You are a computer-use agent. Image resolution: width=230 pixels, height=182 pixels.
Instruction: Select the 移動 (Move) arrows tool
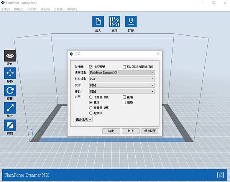(10, 73)
